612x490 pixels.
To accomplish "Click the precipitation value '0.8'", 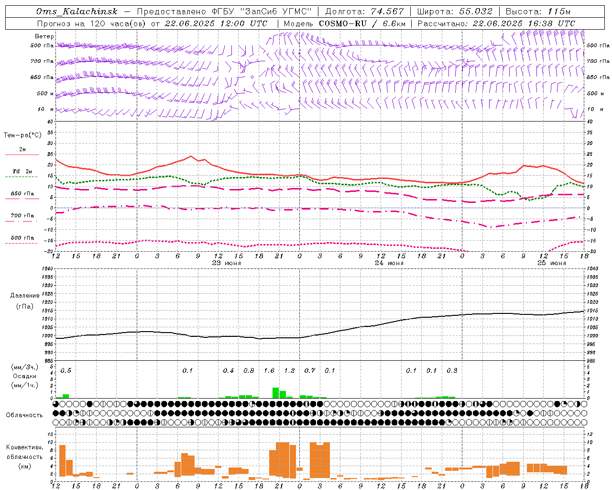I will 249,371.
